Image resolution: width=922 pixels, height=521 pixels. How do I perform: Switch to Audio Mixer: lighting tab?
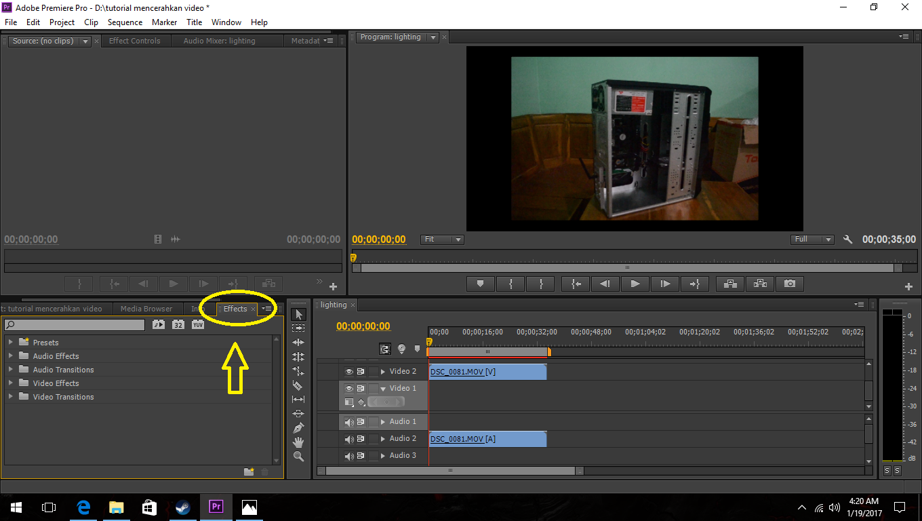[x=219, y=41]
